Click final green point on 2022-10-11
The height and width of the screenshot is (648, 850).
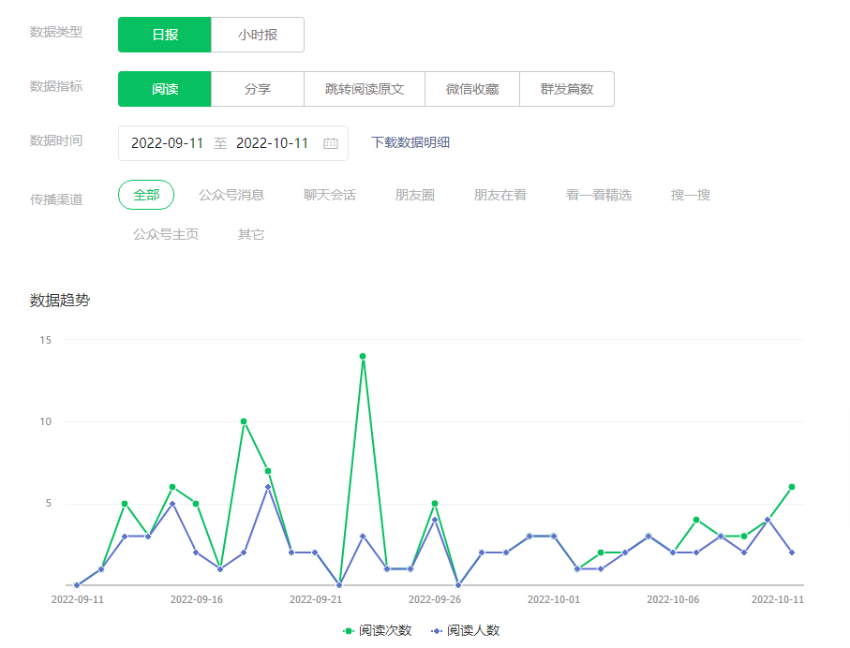(x=792, y=487)
